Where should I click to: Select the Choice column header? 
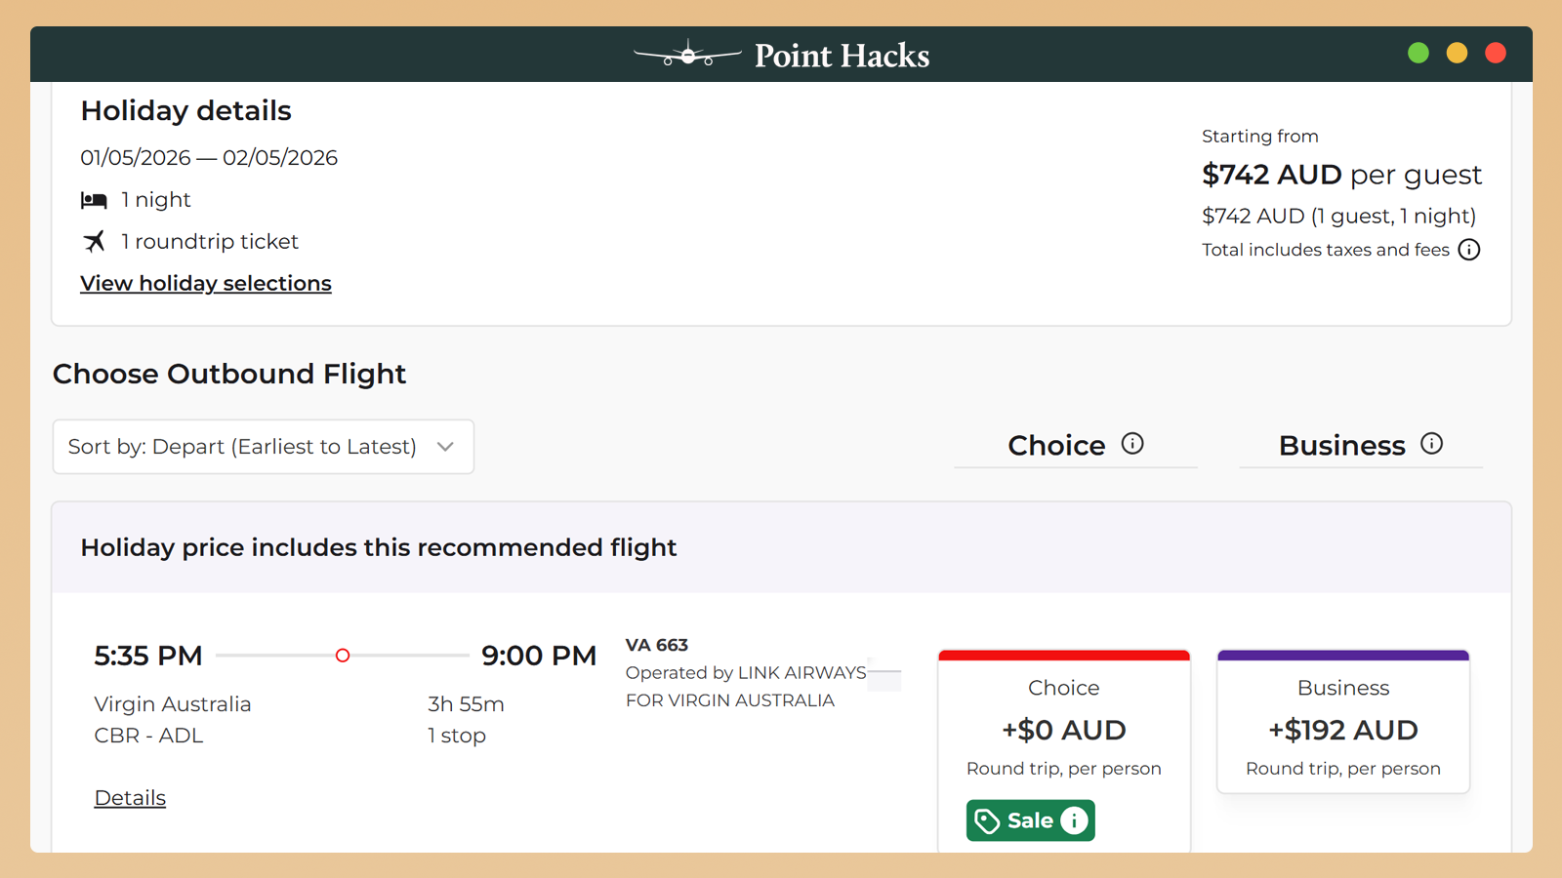(1056, 446)
